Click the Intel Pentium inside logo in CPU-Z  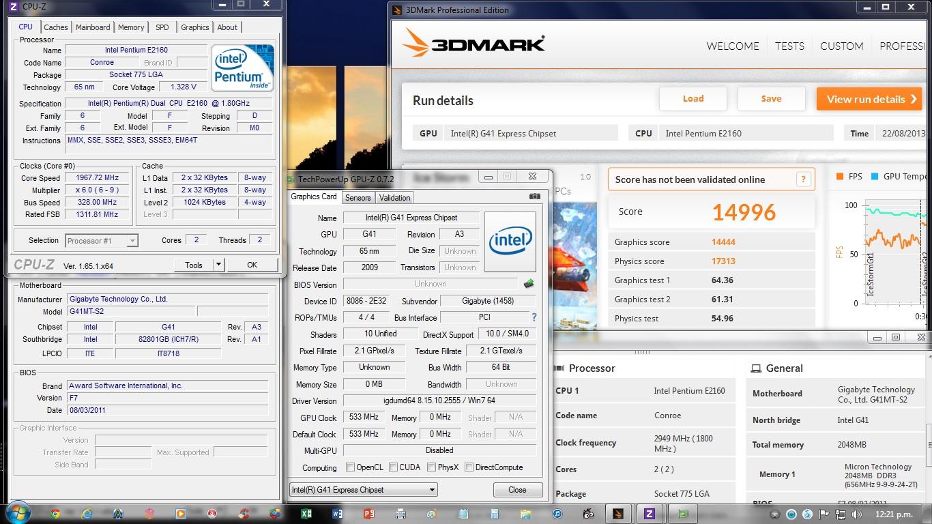242,68
